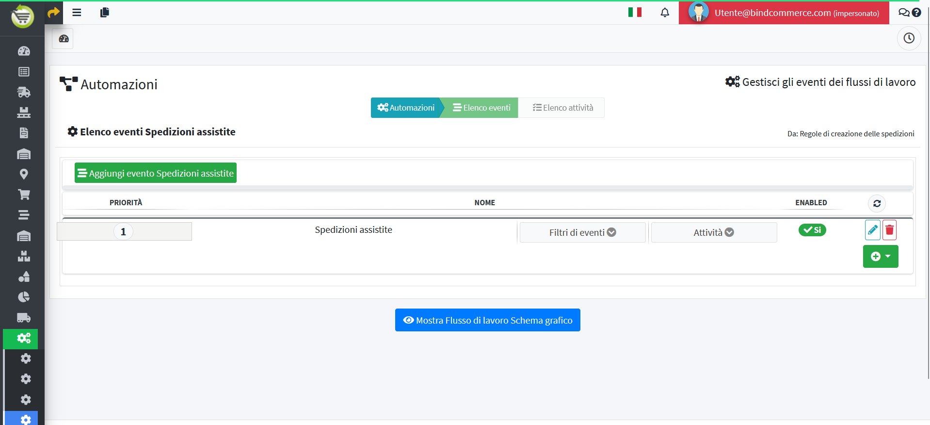Image resolution: width=930 pixels, height=425 pixels.
Task: Open the green plus add dropdown
Action: 881,256
